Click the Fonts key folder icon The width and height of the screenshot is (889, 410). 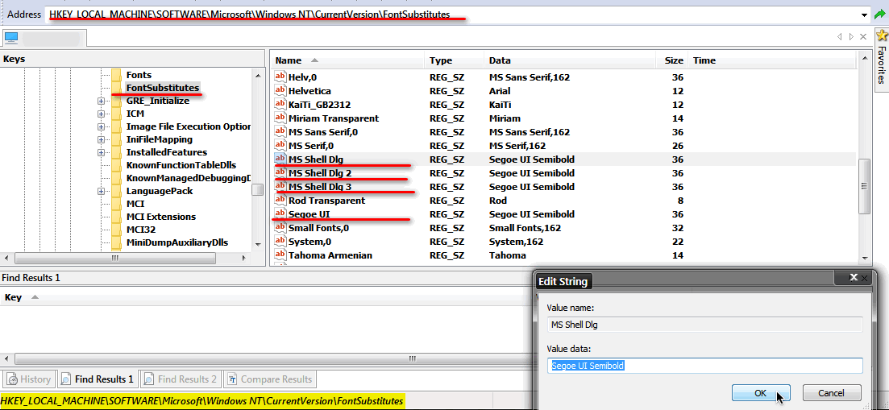[117, 75]
